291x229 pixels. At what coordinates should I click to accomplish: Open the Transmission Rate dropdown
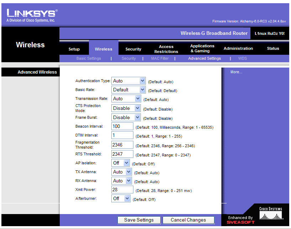point(126,99)
